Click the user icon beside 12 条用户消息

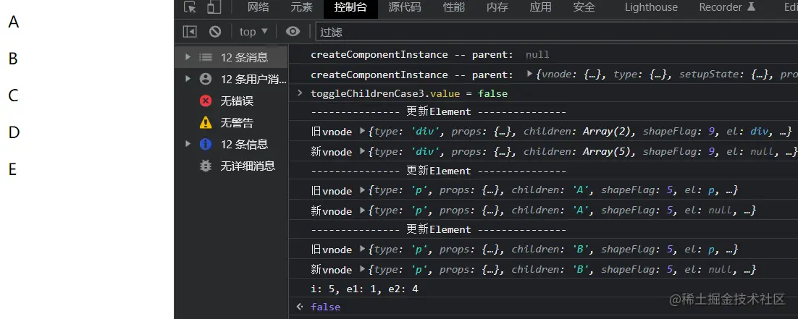(206, 79)
